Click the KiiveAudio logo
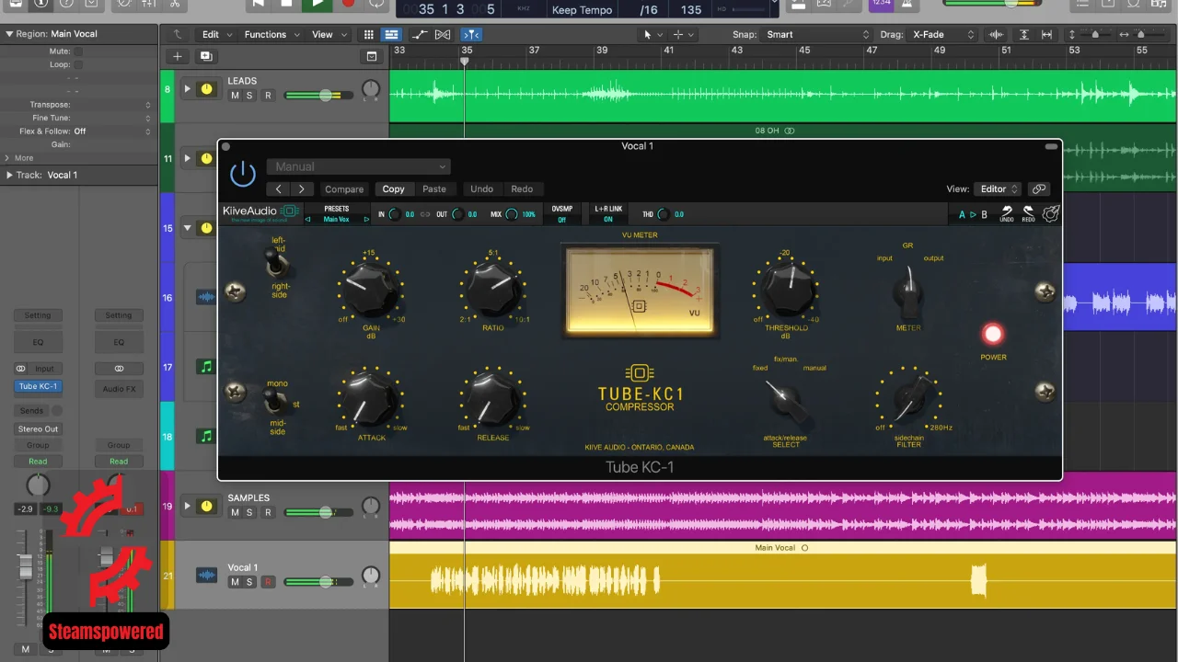 coord(260,212)
